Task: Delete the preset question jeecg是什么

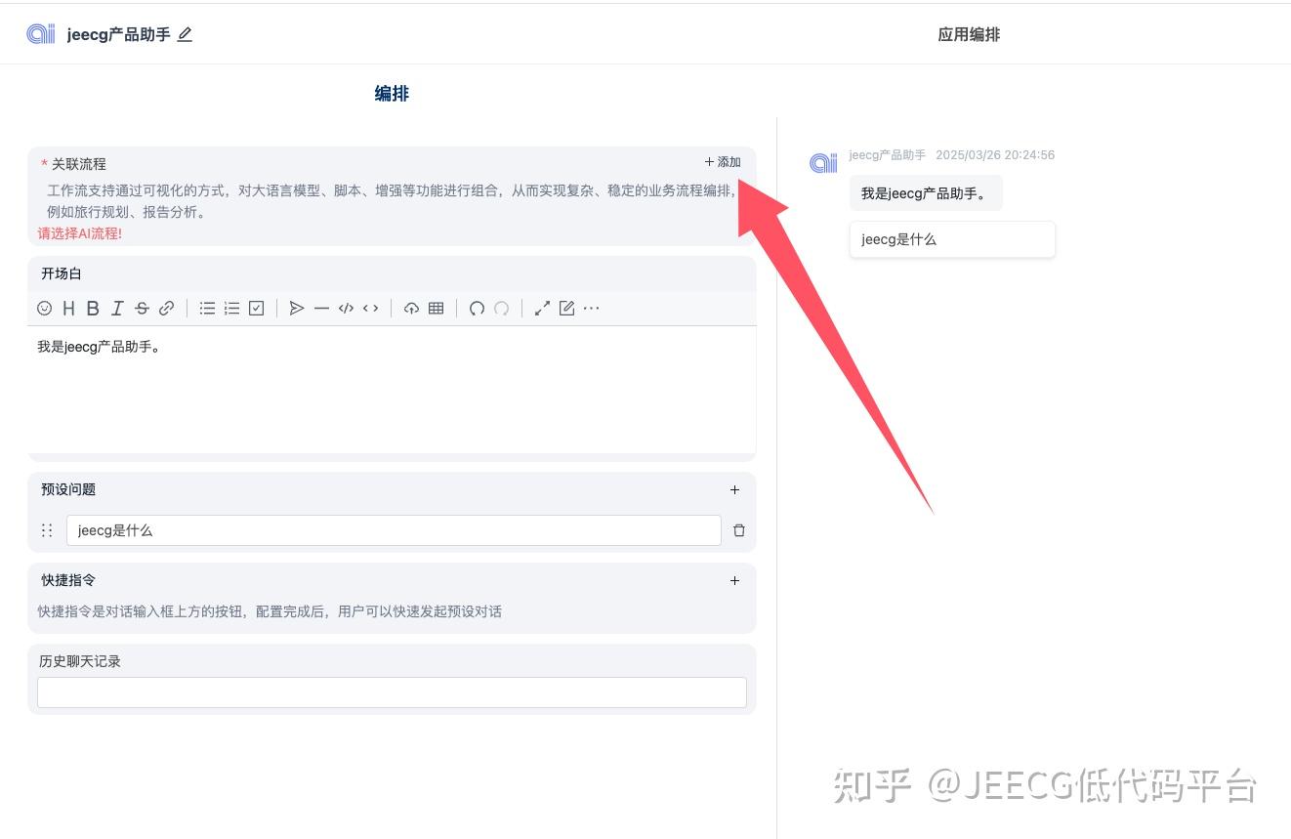Action: click(739, 530)
